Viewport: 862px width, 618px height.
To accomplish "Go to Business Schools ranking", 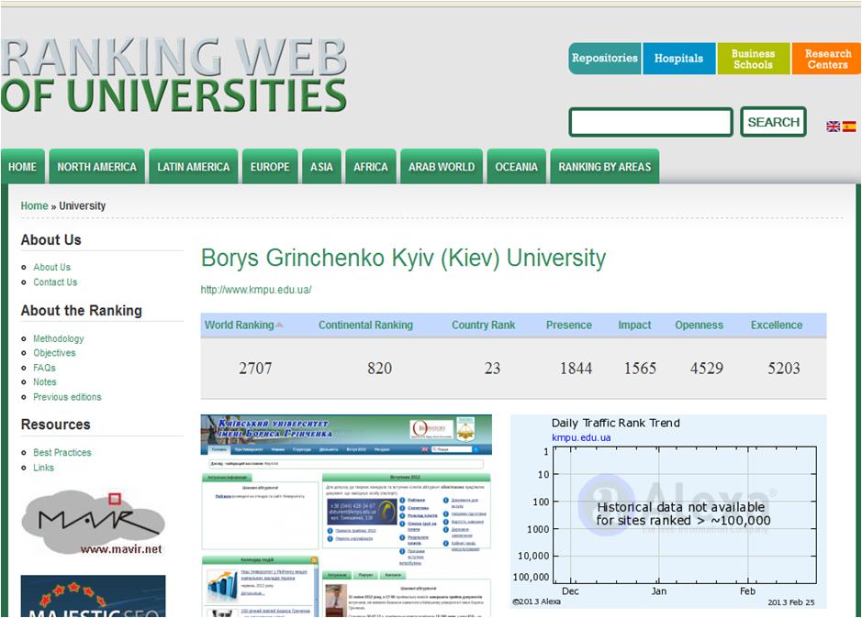I will coord(753,59).
